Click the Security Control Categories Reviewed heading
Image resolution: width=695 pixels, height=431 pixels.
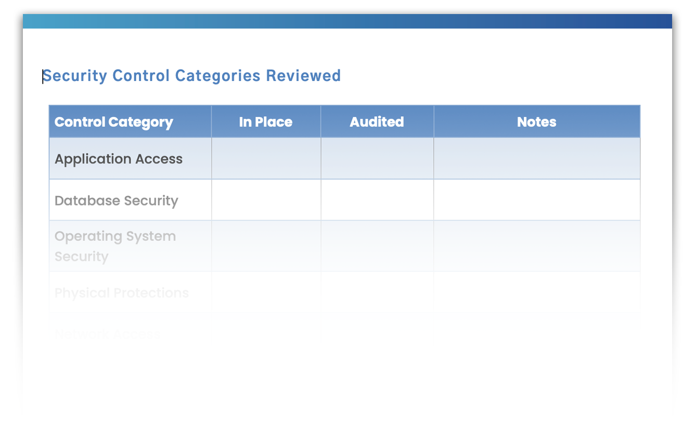(x=191, y=76)
